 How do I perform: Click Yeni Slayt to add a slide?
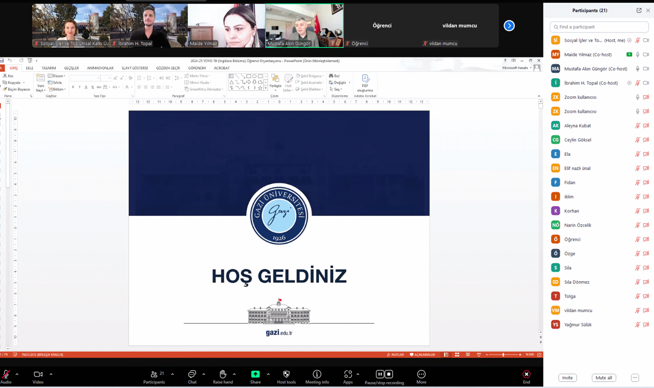[x=40, y=83]
